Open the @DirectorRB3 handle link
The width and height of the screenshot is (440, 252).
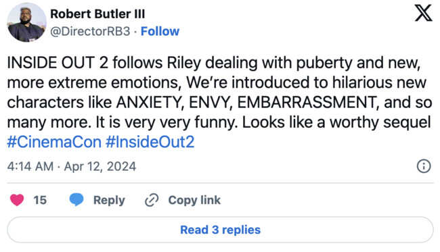(90, 31)
